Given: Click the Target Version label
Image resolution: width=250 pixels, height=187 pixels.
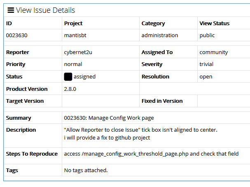Looking at the screenshot, I should (25, 101).
